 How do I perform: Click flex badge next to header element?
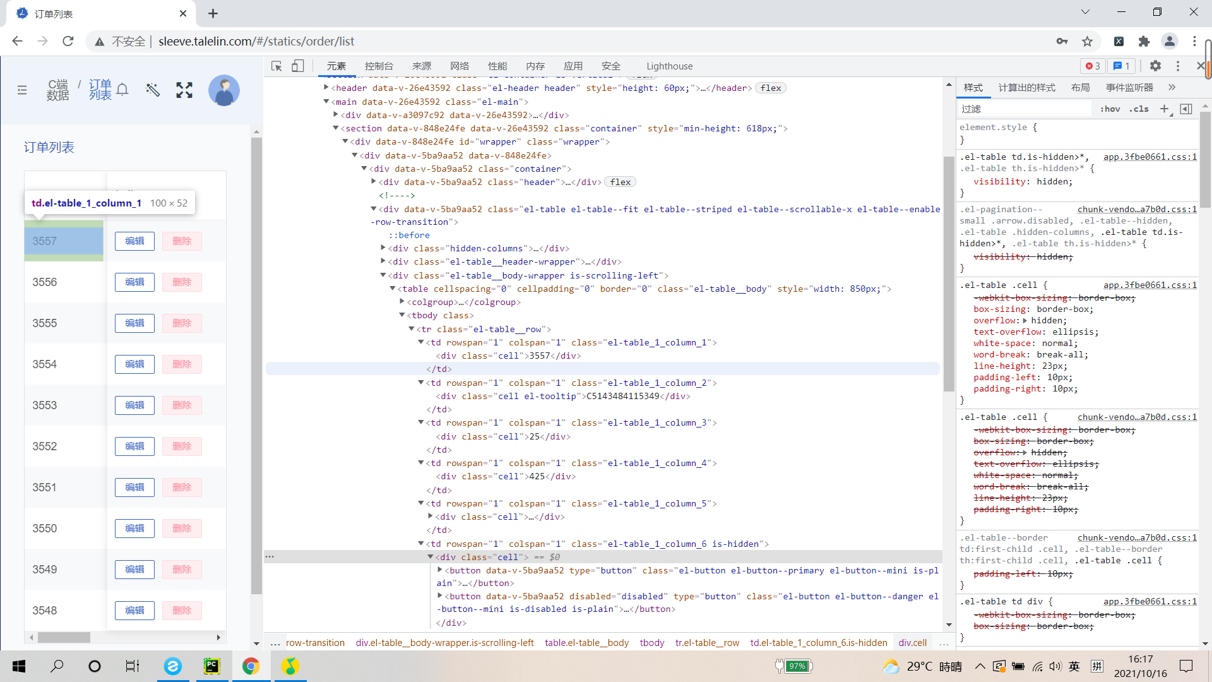click(771, 88)
